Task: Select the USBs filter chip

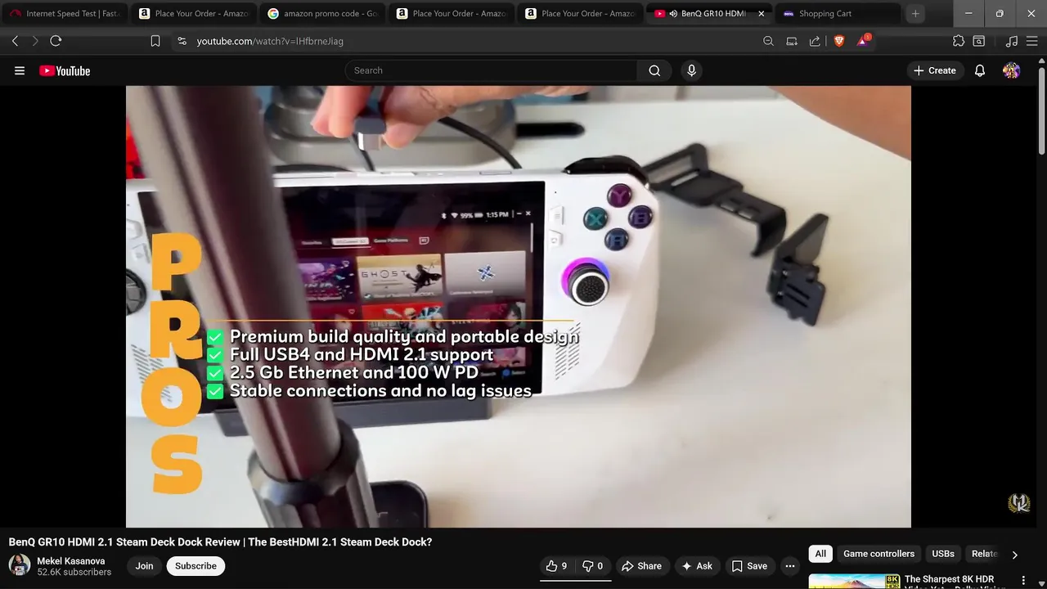Action: (943, 554)
